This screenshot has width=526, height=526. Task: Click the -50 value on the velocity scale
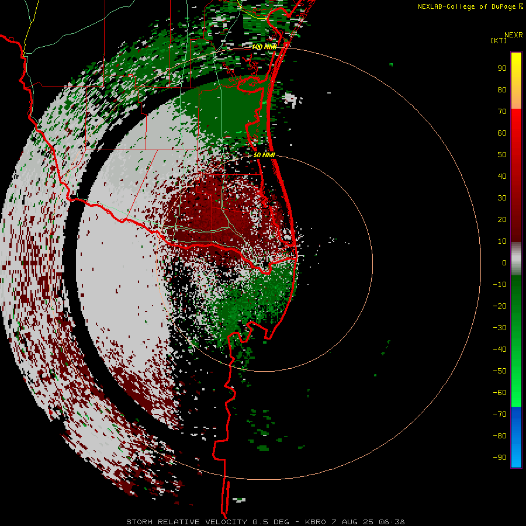tap(500, 371)
